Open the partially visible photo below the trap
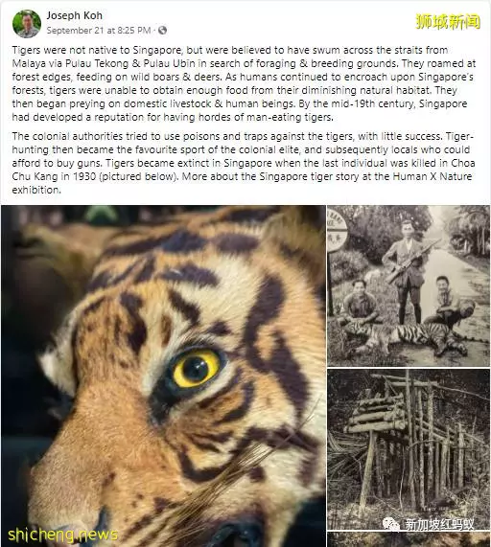This screenshot has width=491, height=547. pyautogui.click(x=409, y=539)
